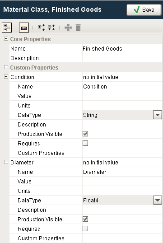
Task: Click the Finished Goods name field
Action: (x=122, y=48)
